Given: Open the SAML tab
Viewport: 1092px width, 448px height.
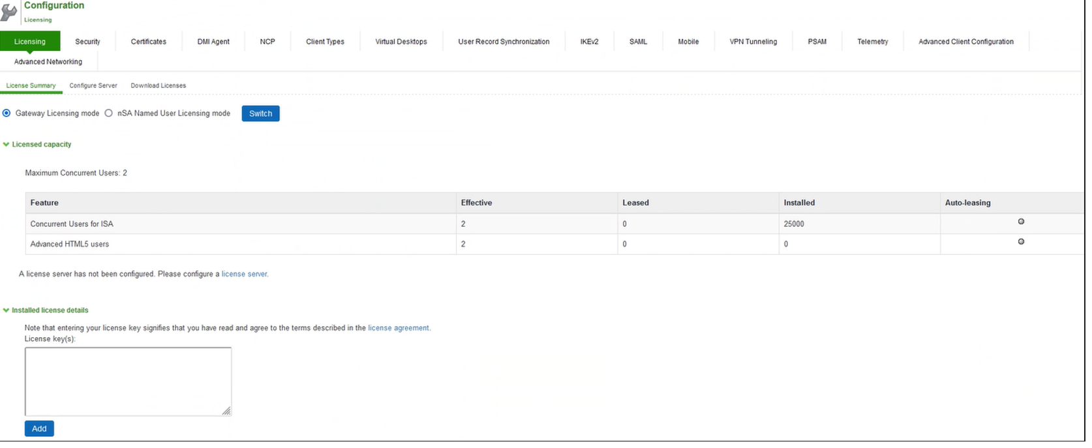Looking at the screenshot, I should pos(638,42).
